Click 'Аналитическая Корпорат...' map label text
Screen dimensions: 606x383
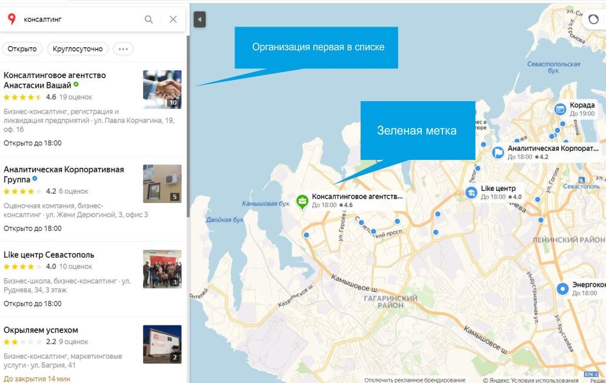pyautogui.click(x=553, y=148)
